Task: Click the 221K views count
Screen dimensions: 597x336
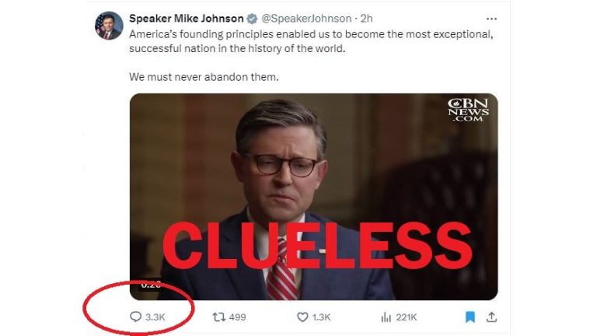Action: click(x=407, y=317)
